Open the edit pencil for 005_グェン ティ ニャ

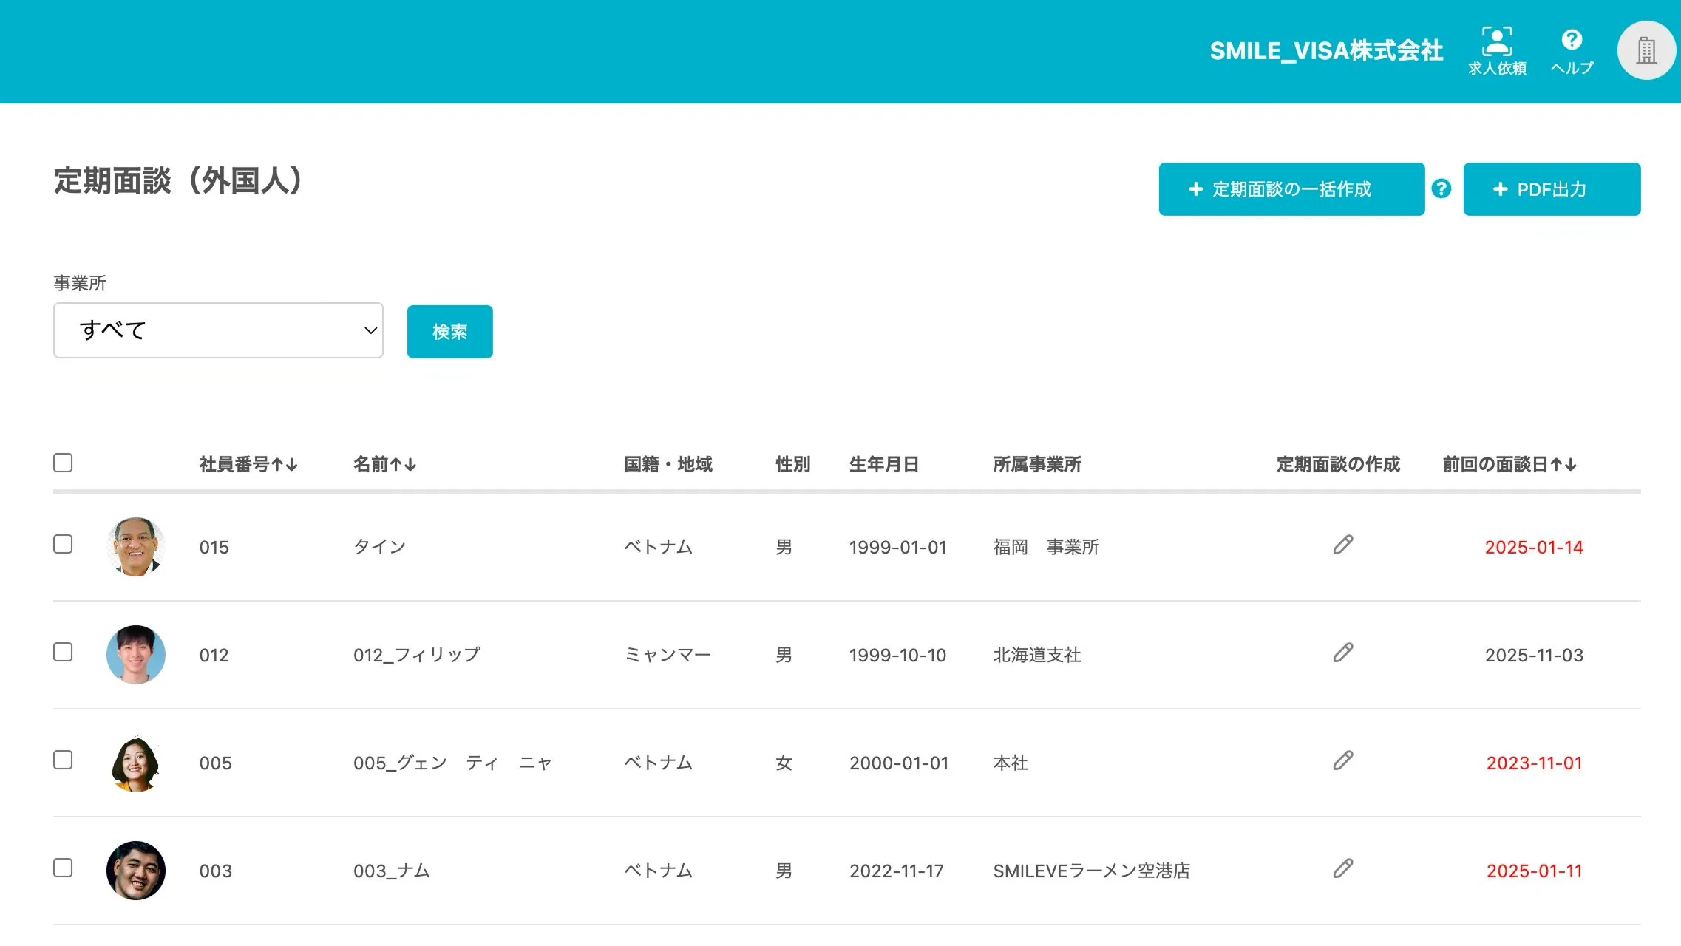pyautogui.click(x=1342, y=761)
